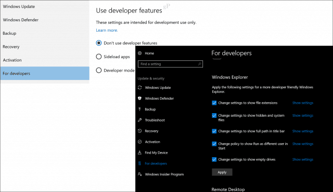Open Windows Update in the light sidebar

click(45, 7)
